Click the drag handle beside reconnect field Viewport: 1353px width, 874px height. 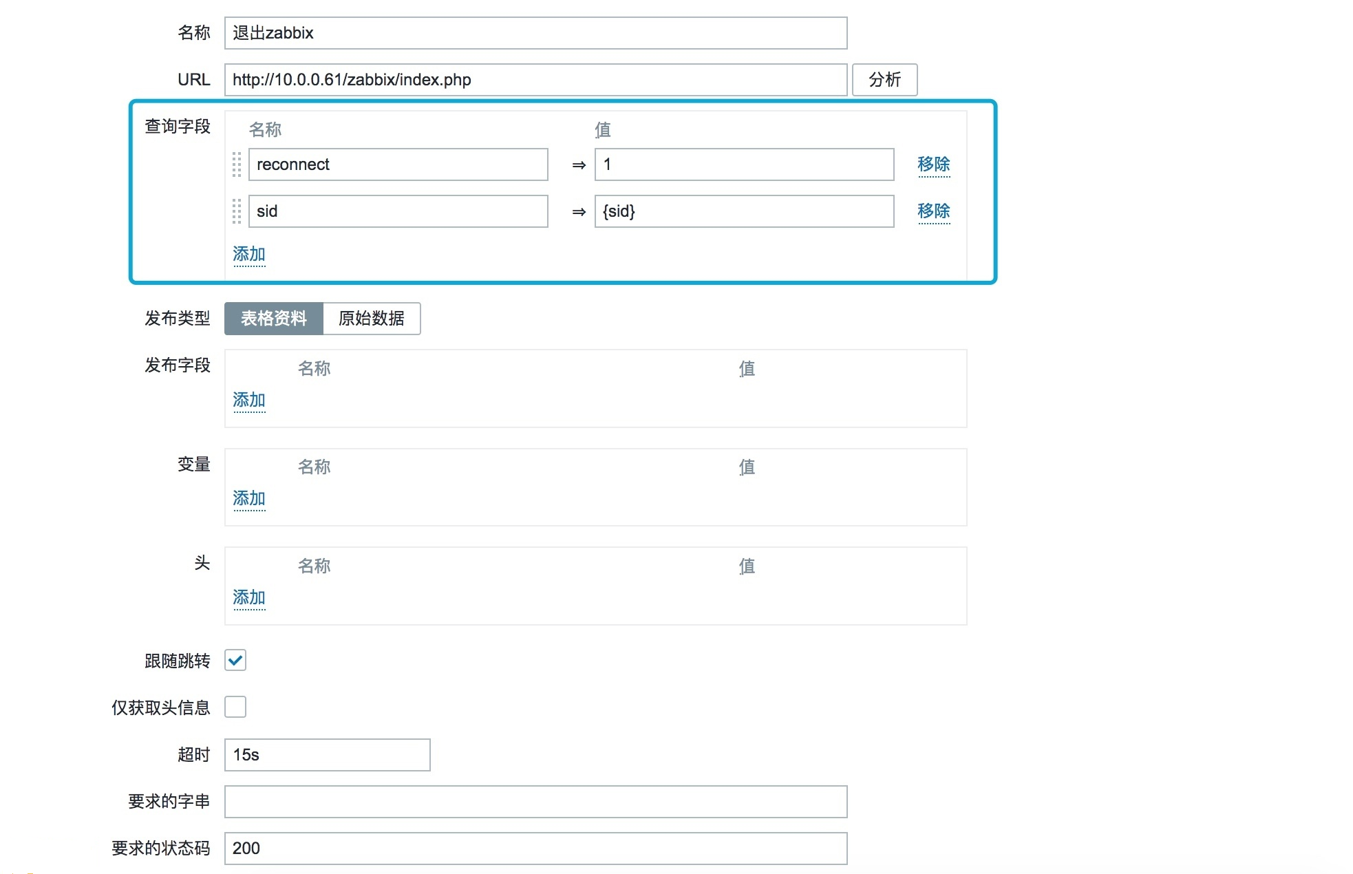237,164
